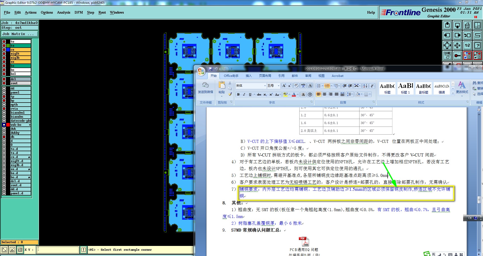Image resolution: width=483 pixels, height=256 pixels.
Task: Click the pan up icon in Genesis toolbar
Action: (447, 25)
